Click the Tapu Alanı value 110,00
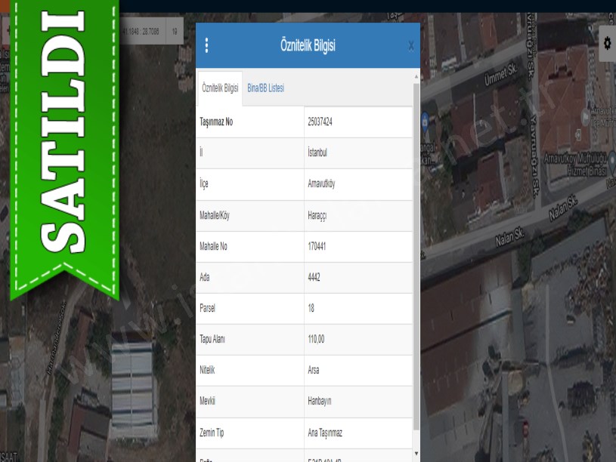Image resolution: width=616 pixels, height=462 pixels. 316,340
